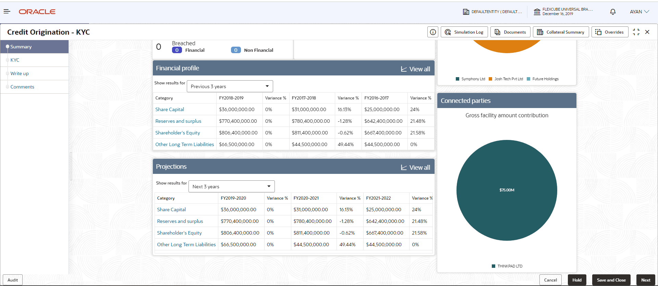Switch to the KYC step
This screenshot has width=658, height=286.
tap(15, 60)
